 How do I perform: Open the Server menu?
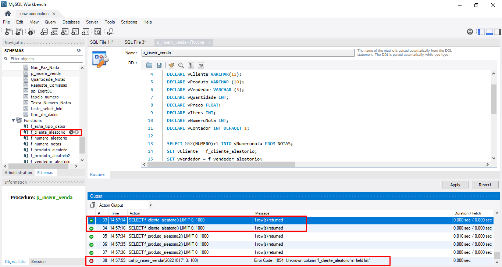(92, 22)
